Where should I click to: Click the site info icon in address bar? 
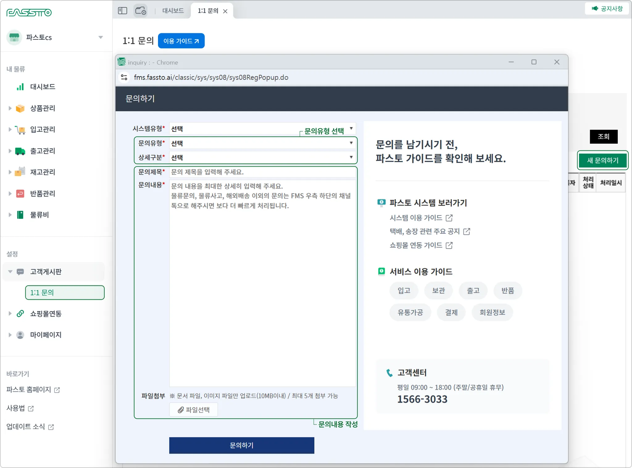[124, 77]
